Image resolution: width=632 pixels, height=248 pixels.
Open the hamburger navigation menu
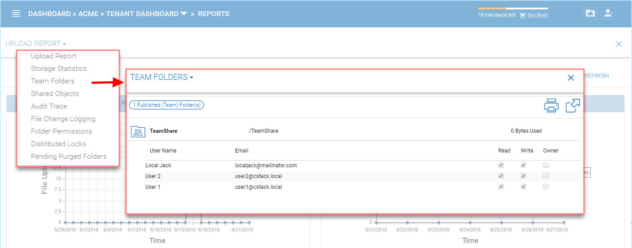(x=16, y=13)
